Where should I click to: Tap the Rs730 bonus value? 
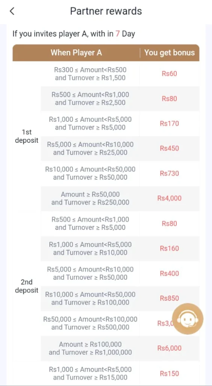169,173
